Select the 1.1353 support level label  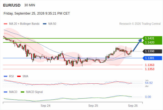click(x=149, y=69)
